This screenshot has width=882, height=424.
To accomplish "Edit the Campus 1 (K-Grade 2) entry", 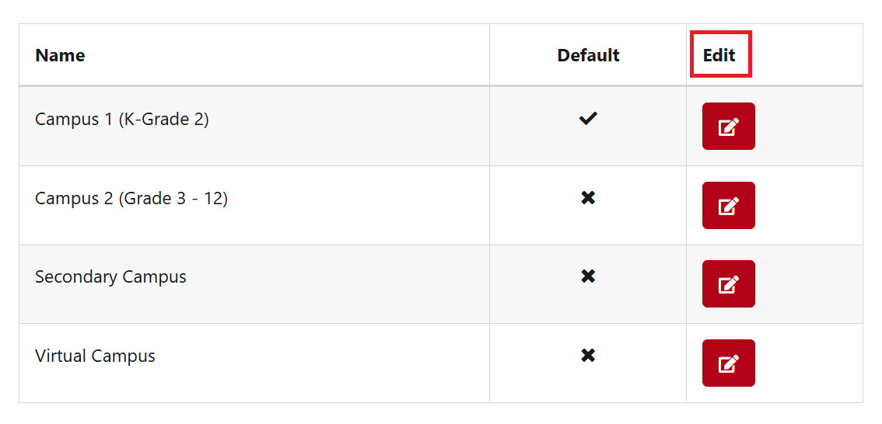I will click(x=728, y=126).
